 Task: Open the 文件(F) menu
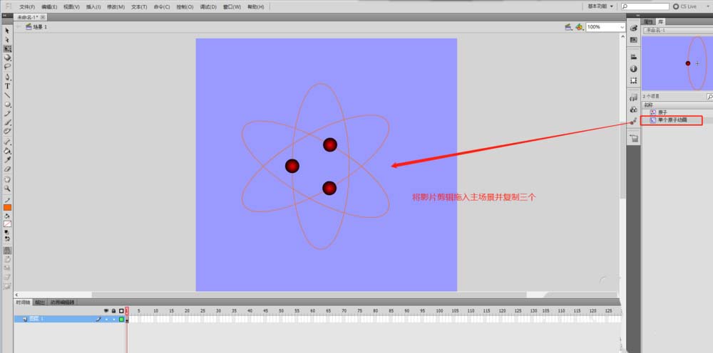tap(28, 6)
